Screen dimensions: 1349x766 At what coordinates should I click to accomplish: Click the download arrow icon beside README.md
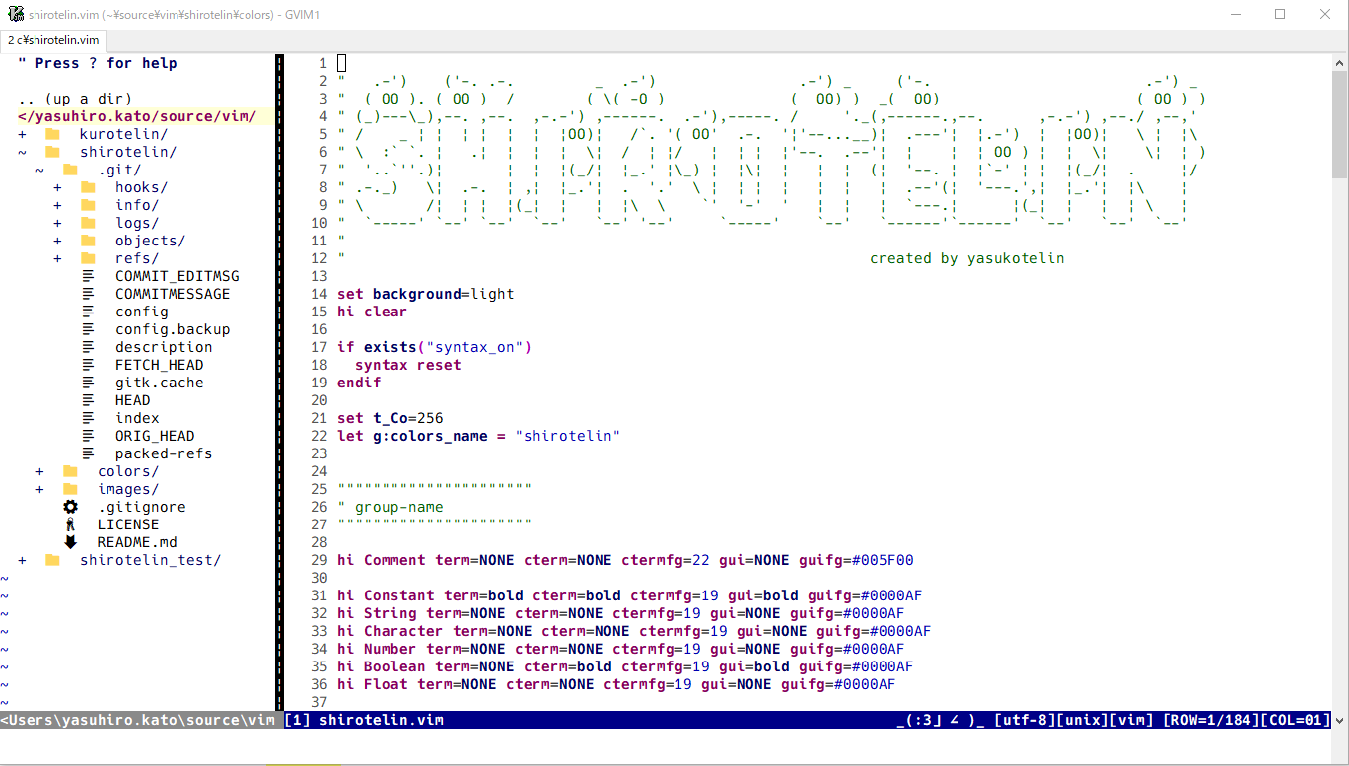click(70, 542)
